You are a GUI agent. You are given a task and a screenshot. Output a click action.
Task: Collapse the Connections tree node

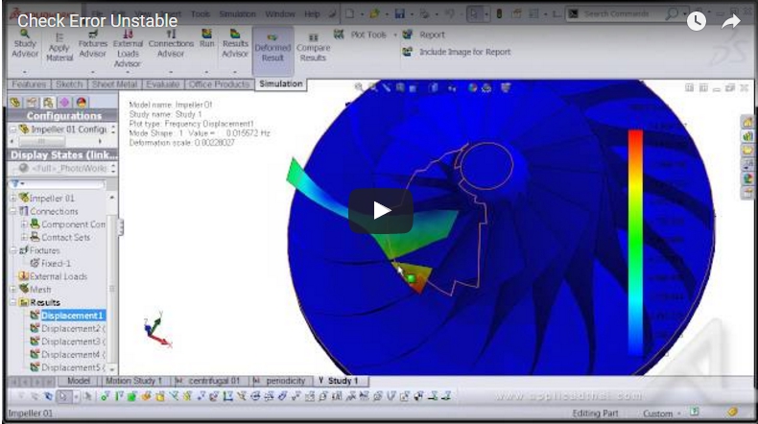pyautogui.click(x=13, y=211)
